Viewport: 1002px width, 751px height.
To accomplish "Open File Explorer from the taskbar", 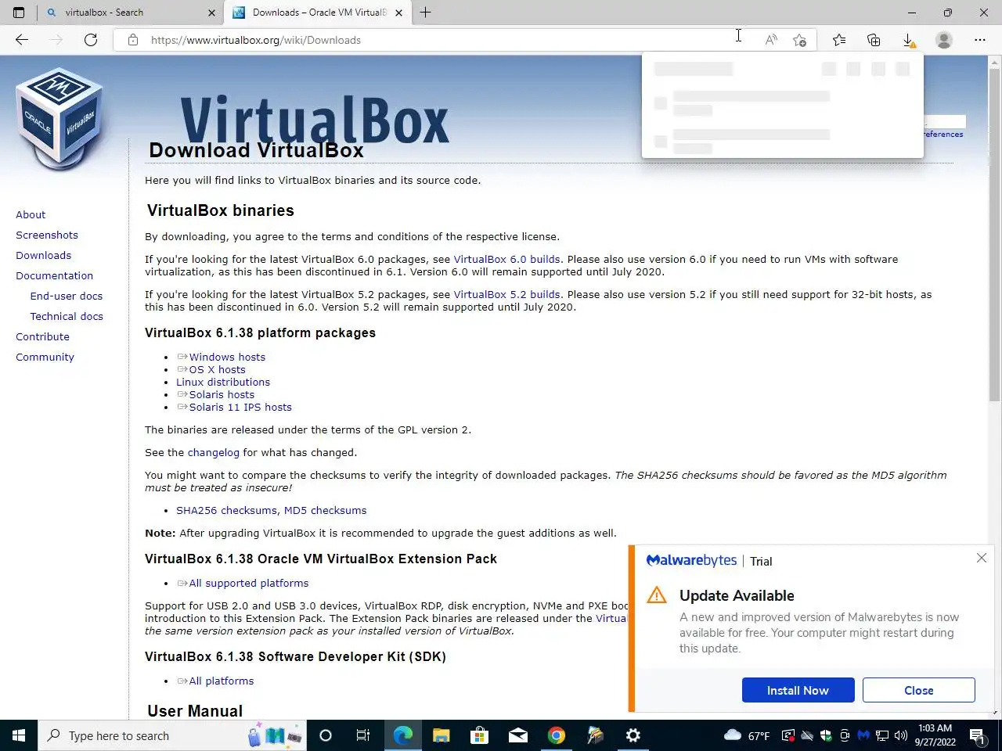I will click(x=441, y=735).
